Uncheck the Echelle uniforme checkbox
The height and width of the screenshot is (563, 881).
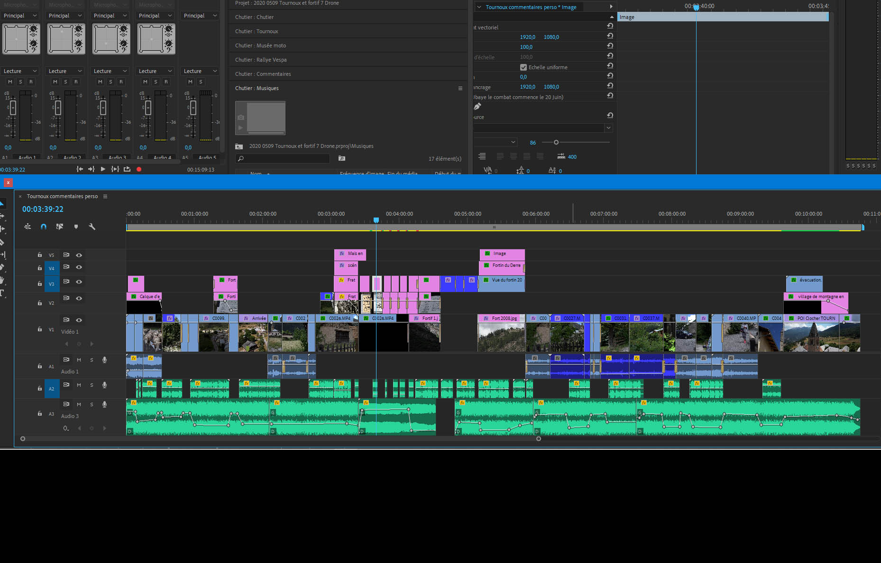[x=523, y=67]
